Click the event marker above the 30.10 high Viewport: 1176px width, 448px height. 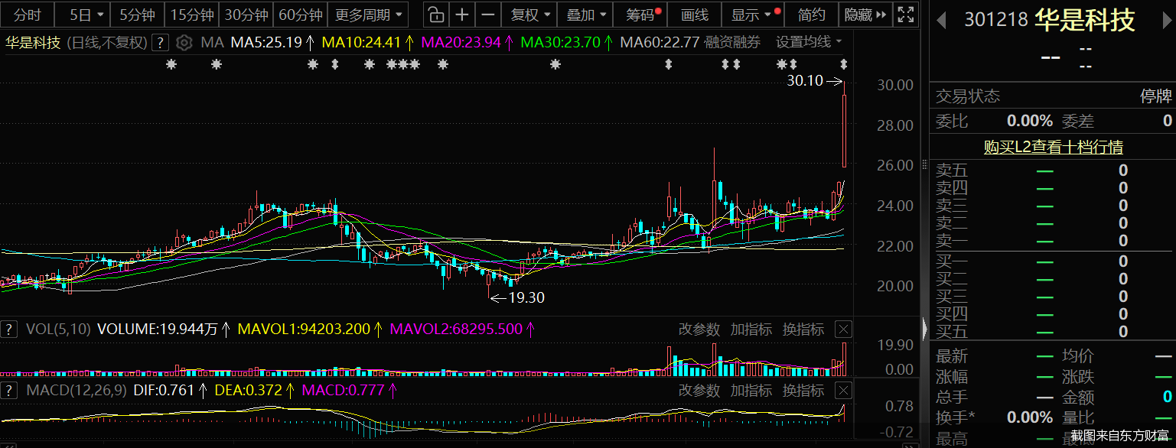[844, 65]
